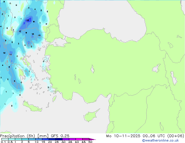Click the '12' precipitation value on map
The height and width of the screenshot is (143, 185).
pyautogui.click(x=20, y=31)
